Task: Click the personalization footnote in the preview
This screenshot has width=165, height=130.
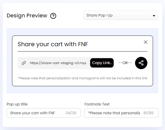Action: pyautogui.click(x=82, y=78)
